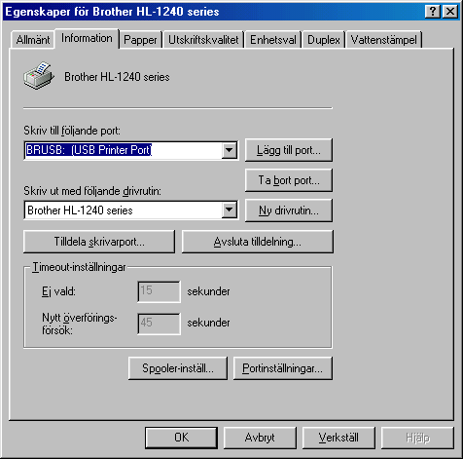
Task: Click the 'Brother HL-1240 series' header text
Action: 117,77
